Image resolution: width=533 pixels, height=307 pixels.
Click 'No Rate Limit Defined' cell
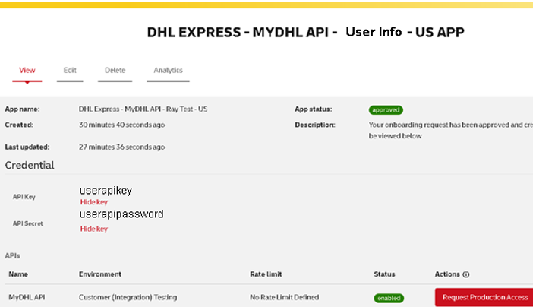pos(285,297)
